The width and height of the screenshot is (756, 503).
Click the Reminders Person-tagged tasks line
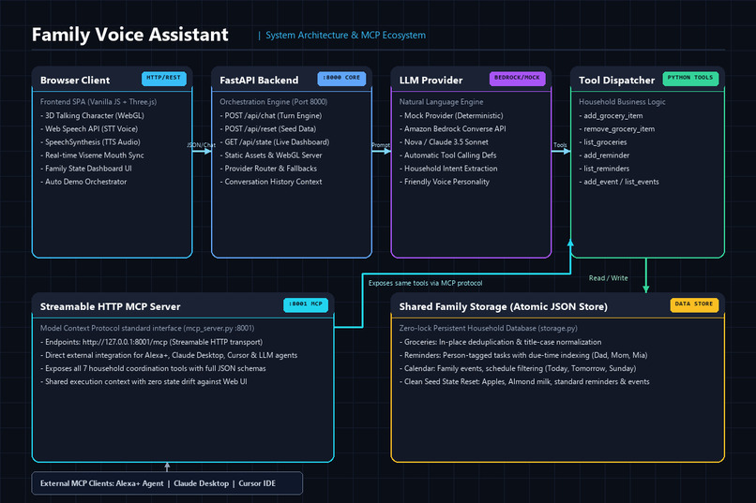pyautogui.click(x=523, y=355)
